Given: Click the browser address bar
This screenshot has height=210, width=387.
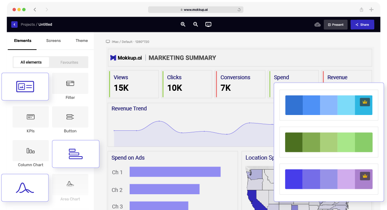Looking at the screenshot, I should tap(195, 10).
